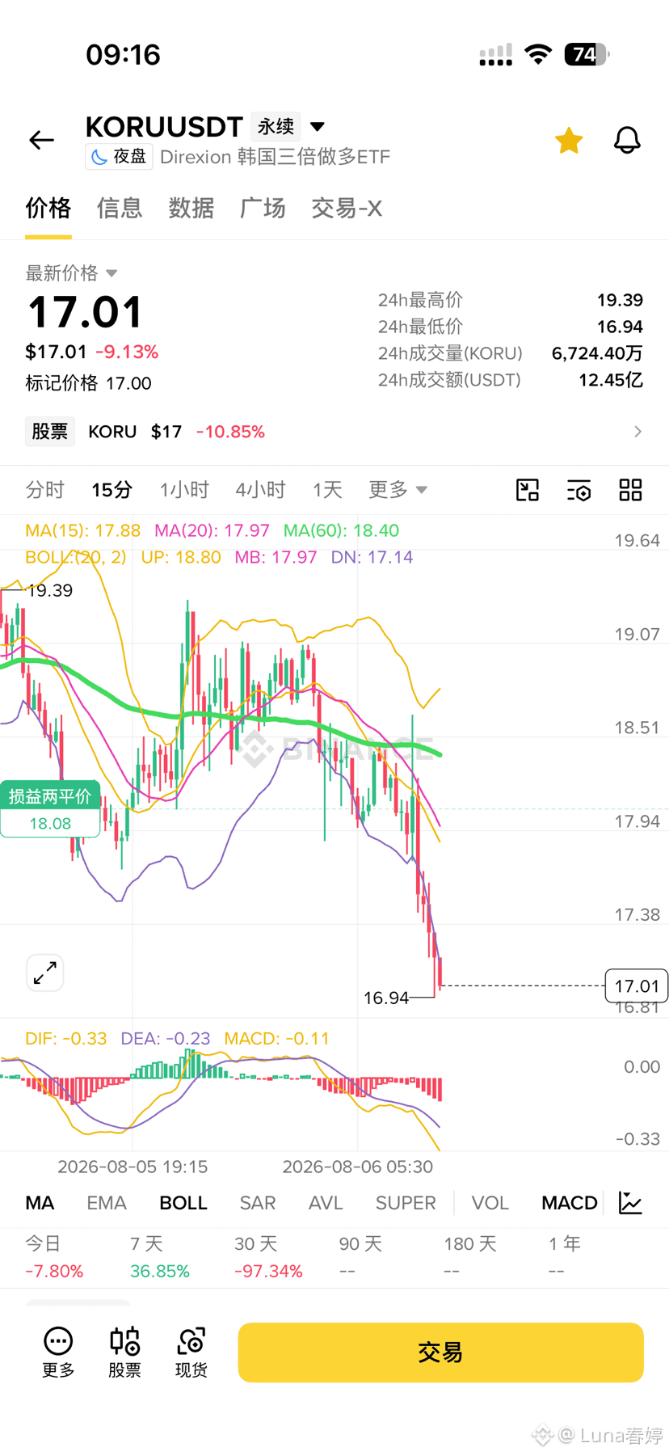Expand the 更多 interval dropdown

pos(398,490)
